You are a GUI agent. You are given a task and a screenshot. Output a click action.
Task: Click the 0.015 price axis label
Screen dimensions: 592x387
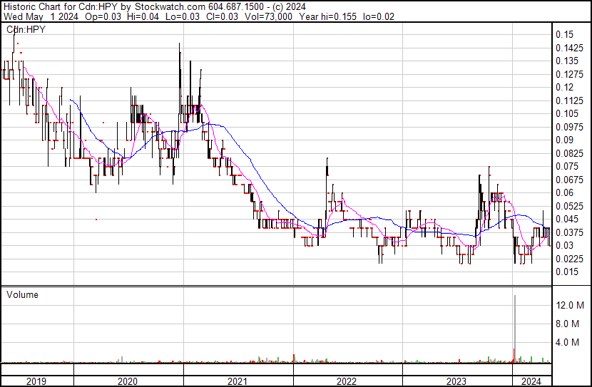567,272
